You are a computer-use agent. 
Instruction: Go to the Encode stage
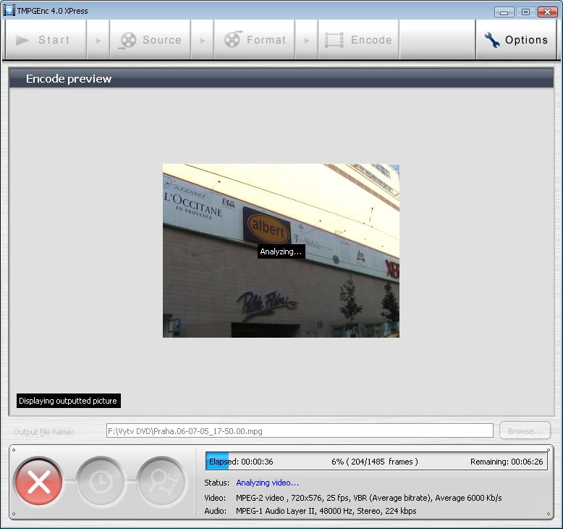pos(359,40)
